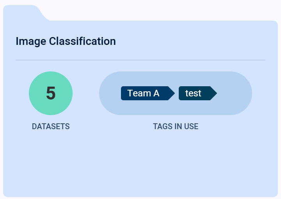Click the folder tab at top-left corner
The image size is (281, 199).
(x=23, y=12)
